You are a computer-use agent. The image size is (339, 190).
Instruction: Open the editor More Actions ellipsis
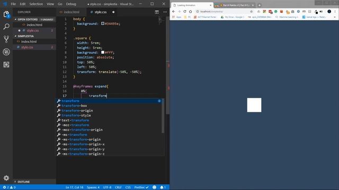[x=165, y=12]
